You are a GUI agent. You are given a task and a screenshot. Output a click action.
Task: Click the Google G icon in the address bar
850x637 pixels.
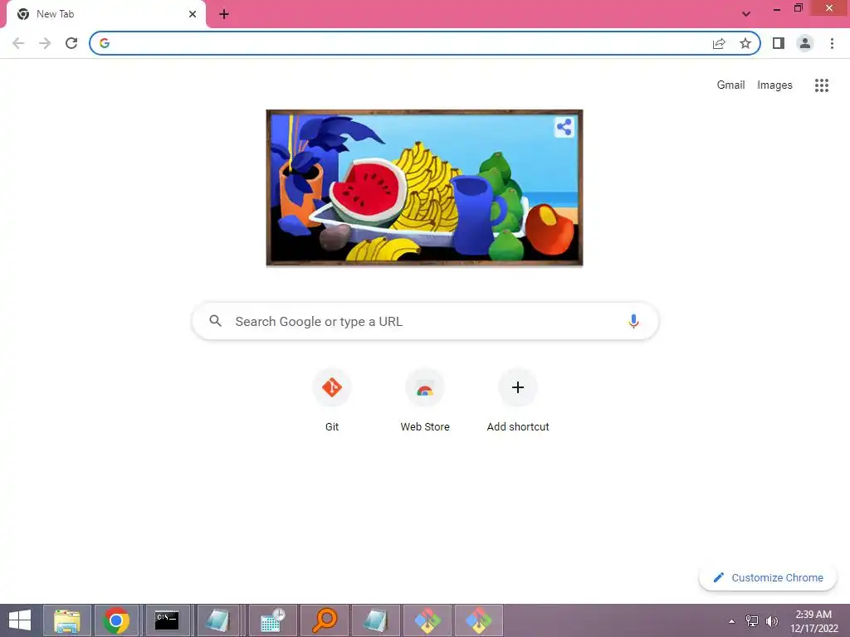[105, 43]
